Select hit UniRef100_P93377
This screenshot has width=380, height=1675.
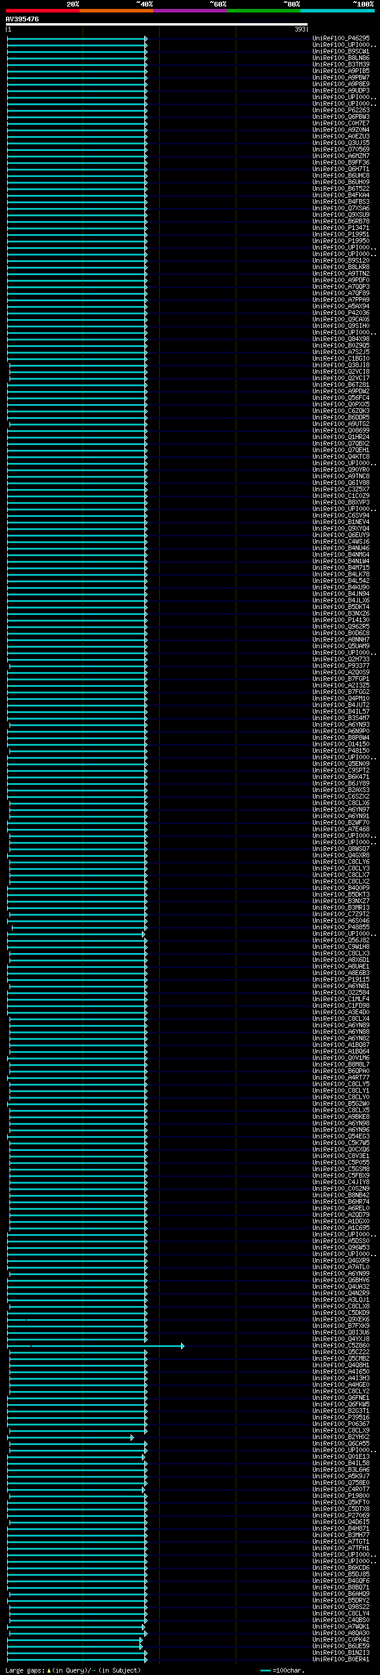pos(341,666)
